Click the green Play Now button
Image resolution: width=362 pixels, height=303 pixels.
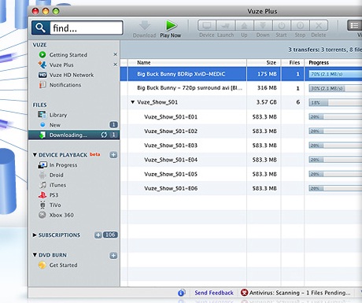coord(171,26)
